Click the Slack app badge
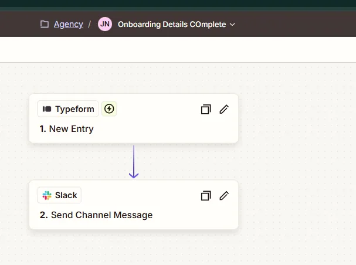Viewport: 356px width, 265px height. (x=59, y=195)
